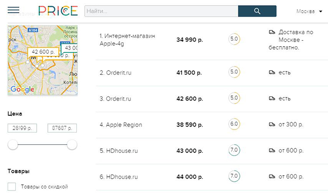The image size is (328, 193).
Task: Click in the Найти search field
Action: 161,11
